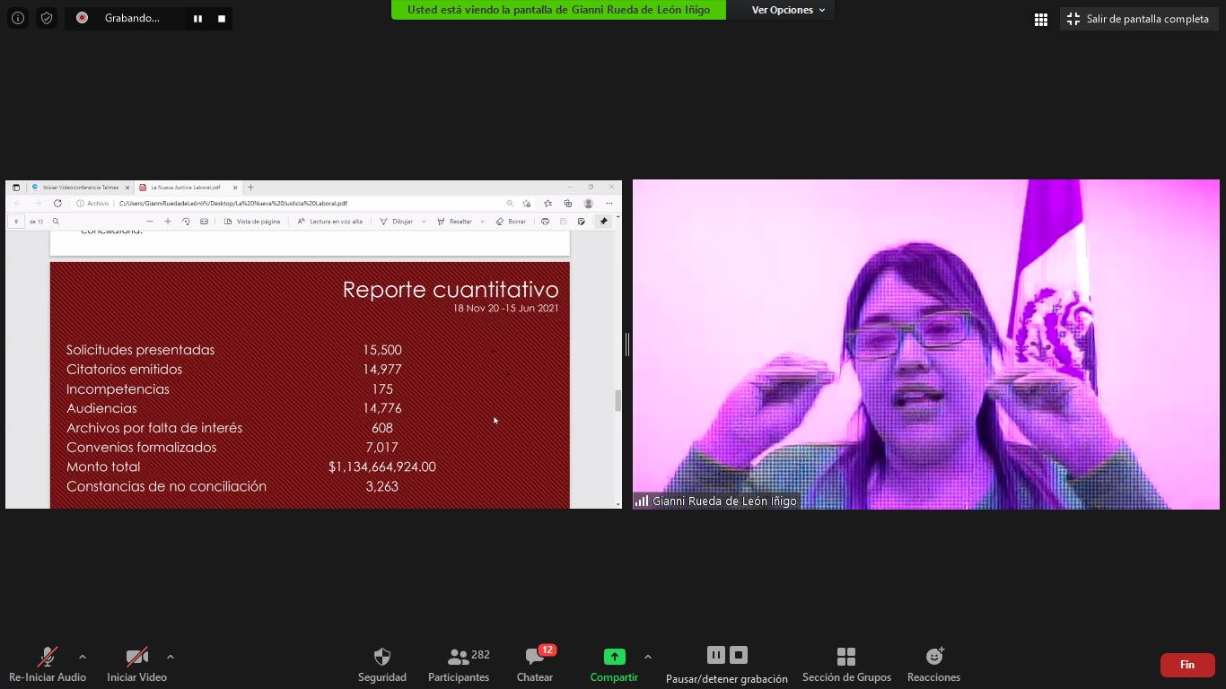Search in PDF with magnifier icon
Screen dimensions: 1226x689
tap(56, 222)
